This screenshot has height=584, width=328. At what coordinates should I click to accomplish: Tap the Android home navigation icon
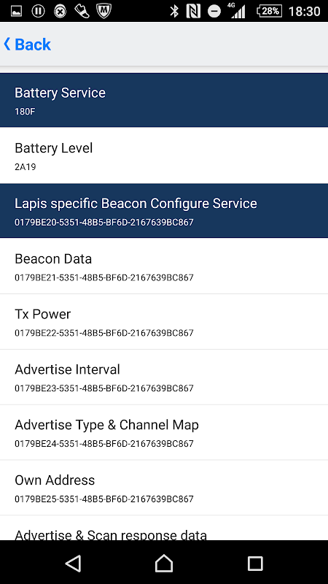pos(164,563)
